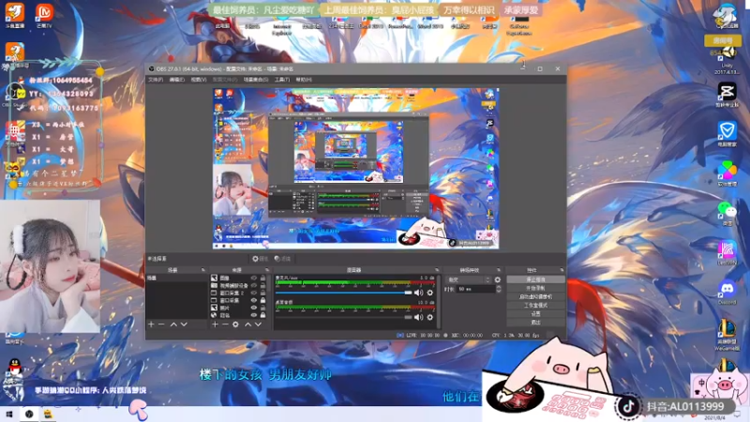
Task: Open the 工具(T) menu in OBS
Action: coord(282,80)
